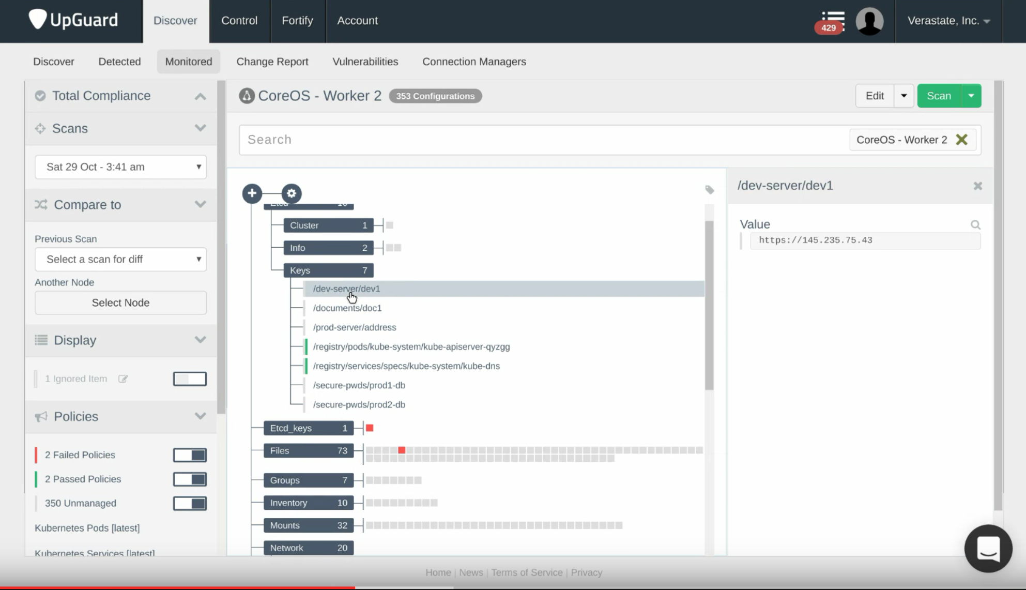Expand the Files node with 73 items
This screenshot has width=1026, height=590.
coord(309,451)
